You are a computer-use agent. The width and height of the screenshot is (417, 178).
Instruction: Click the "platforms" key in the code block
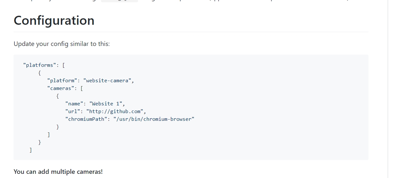39,65
